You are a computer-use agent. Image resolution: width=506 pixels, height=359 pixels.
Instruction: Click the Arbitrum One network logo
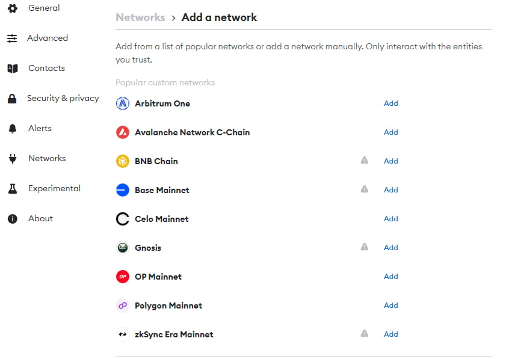coord(123,103)
